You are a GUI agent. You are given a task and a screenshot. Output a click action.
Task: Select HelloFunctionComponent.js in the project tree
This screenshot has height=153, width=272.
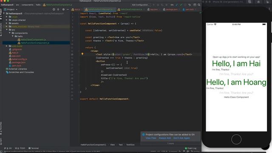[x=34, y=43]
